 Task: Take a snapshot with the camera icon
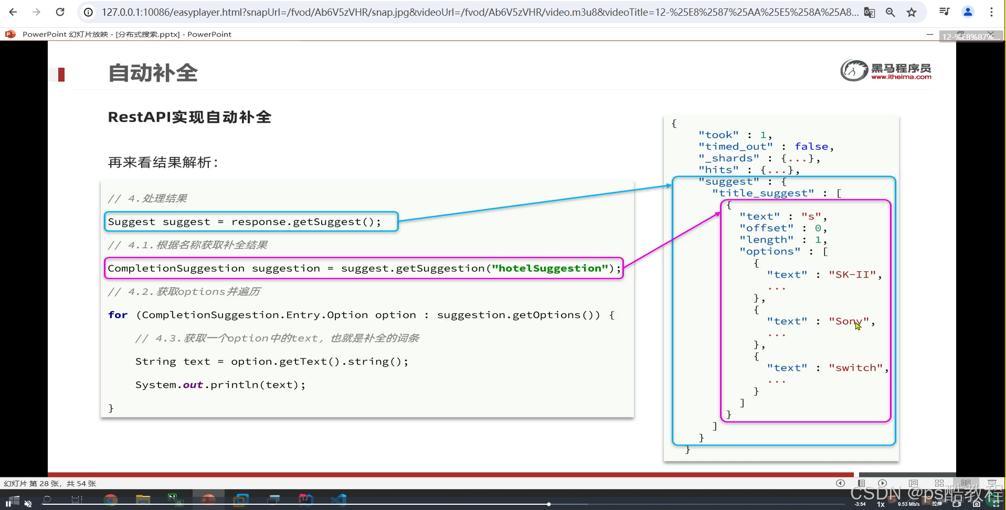[x=977, y=504]
